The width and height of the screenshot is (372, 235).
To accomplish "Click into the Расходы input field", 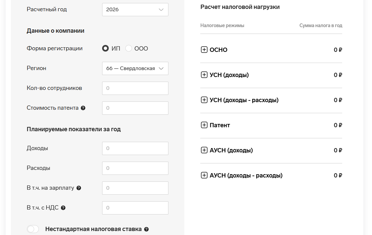I will click(x=135, y=168).
